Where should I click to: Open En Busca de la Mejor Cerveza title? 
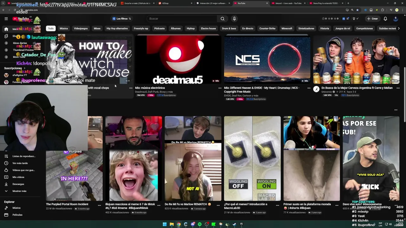point(357,88)
